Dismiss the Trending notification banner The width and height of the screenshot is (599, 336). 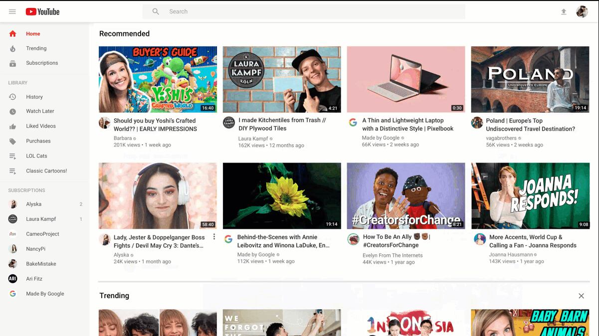pyautogui.click(x=581, y=296)
